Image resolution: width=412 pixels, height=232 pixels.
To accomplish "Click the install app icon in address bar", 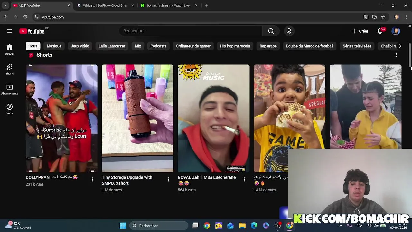I will pyautogui.click(x=374, y=17).
